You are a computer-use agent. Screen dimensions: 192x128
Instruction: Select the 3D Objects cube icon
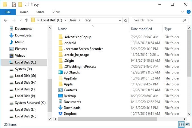(x=60, y=72)
